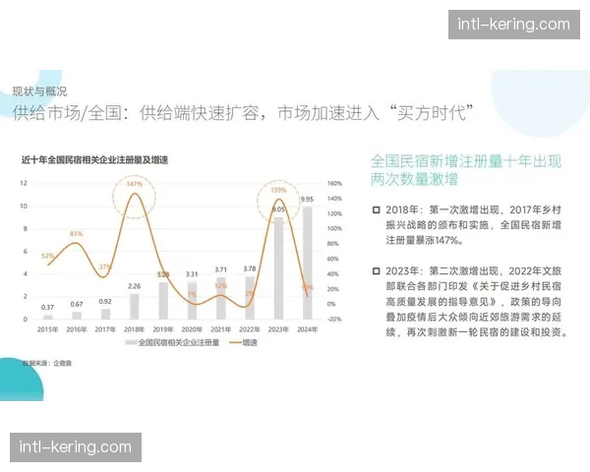The height and width of the screenshot is (472, 590).
Task: Click the data source note '数据来源：企查查'
Action: 47,363
